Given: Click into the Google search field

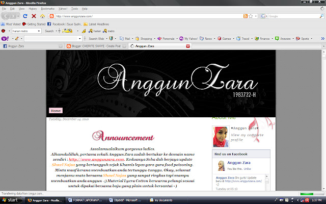Looking at the screenshot, I should [x=293, y=16].
